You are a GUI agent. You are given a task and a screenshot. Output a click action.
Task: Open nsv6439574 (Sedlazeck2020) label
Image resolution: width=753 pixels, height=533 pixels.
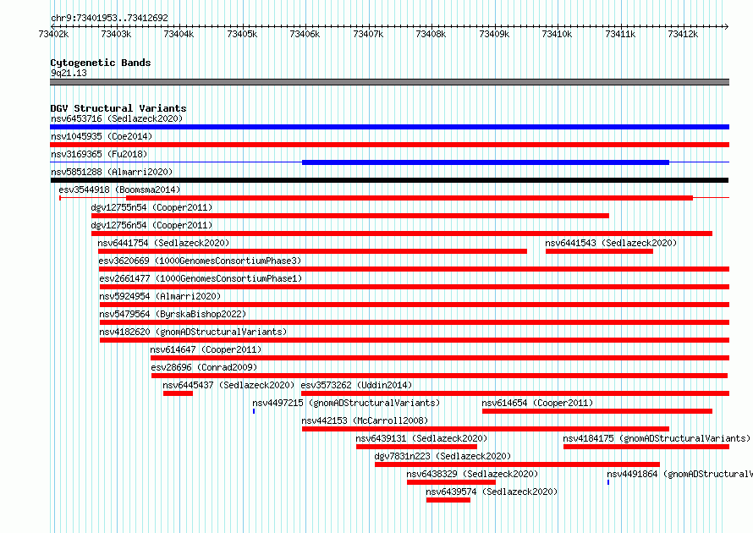pos(492,492)
